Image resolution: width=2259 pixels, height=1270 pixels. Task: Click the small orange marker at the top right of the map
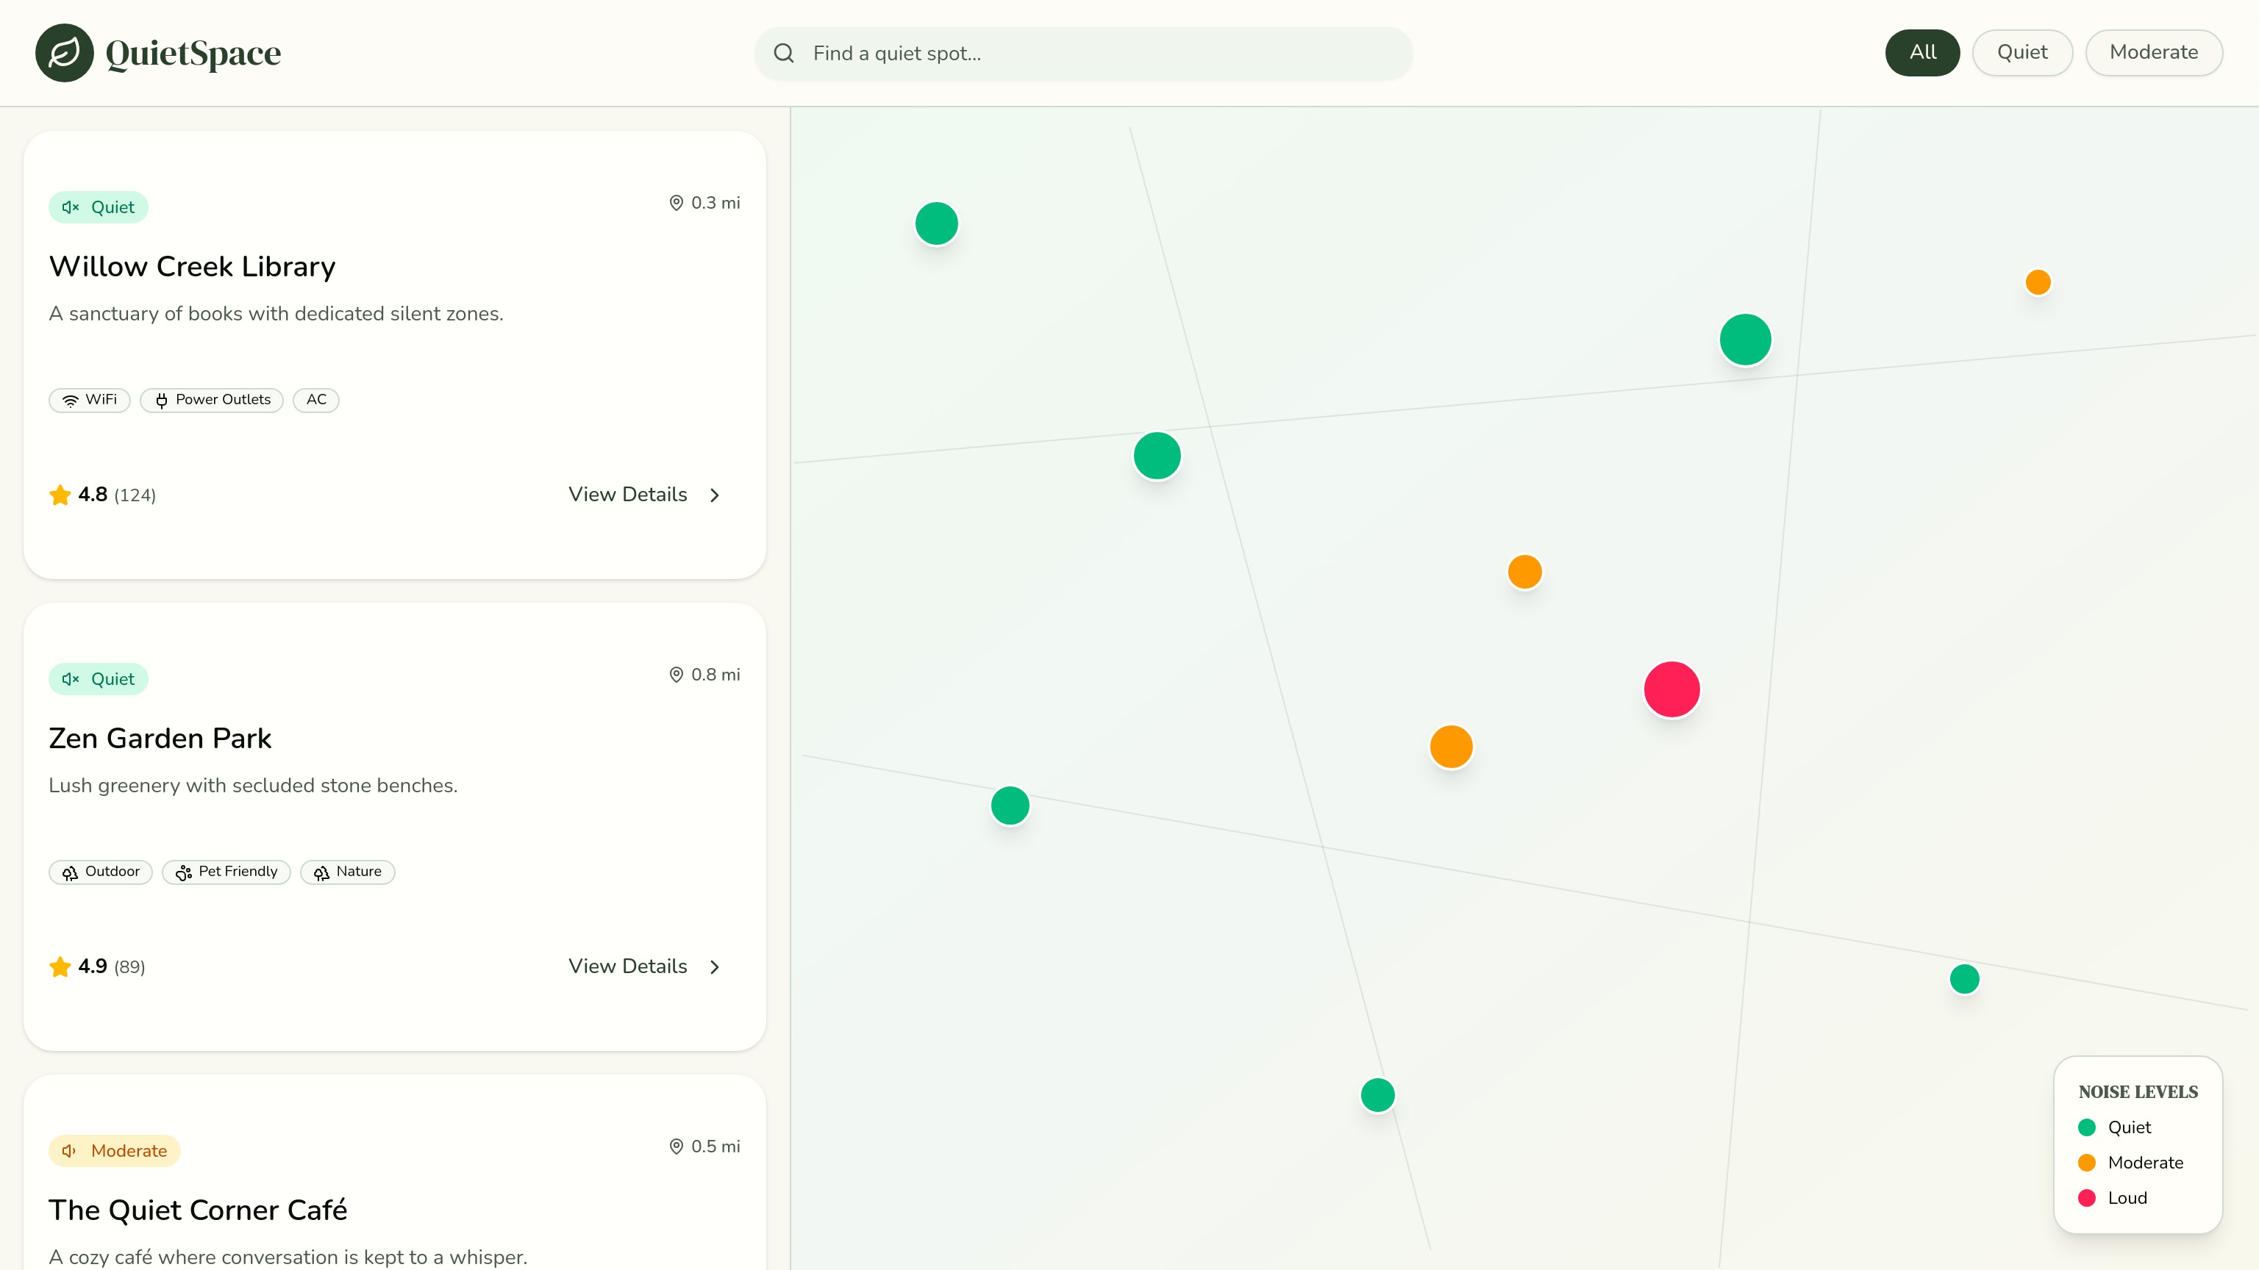click(2037, 282)
